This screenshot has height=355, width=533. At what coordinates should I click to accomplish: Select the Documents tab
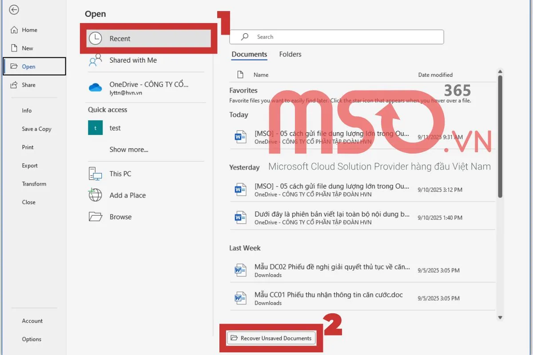(249, 54)
